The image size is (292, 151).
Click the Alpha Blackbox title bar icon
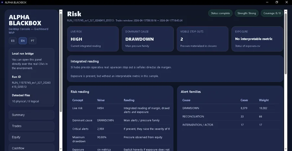click(x=2, y=2)
